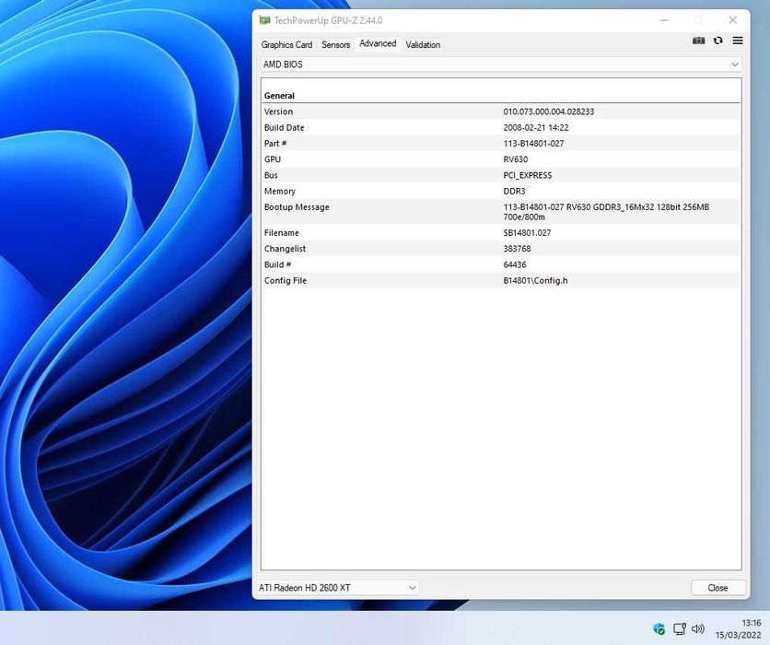Close GPU-Z using the title bar X

(733, 20)
